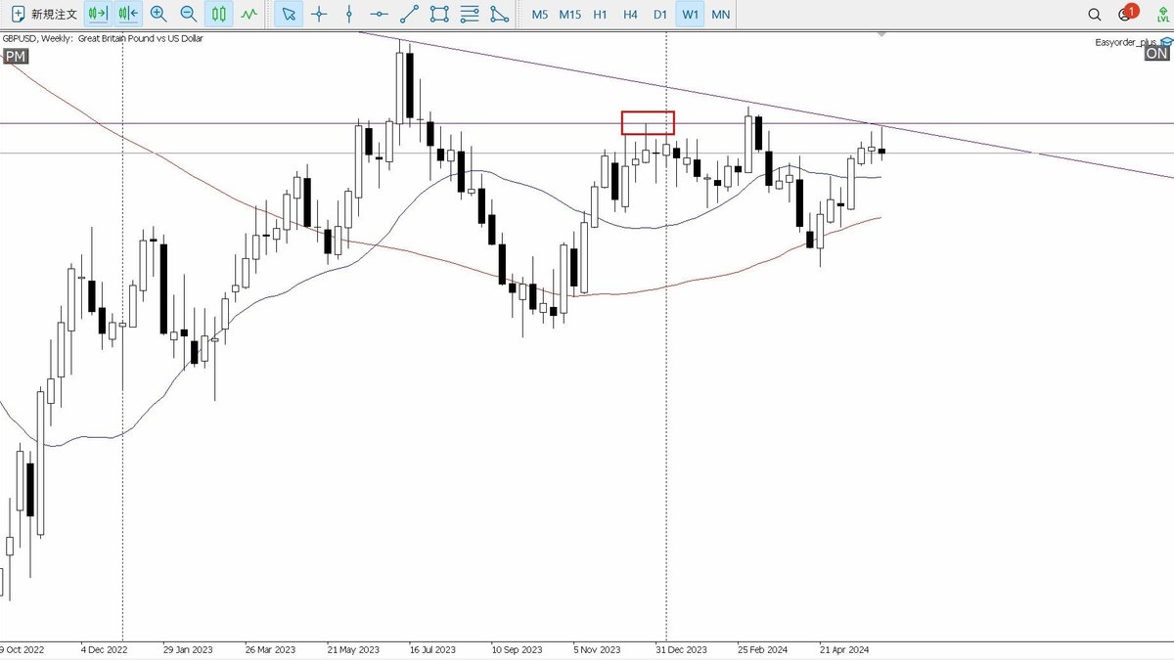Select the W1 weekly timeframe
The height and width of the screenshot is (660, 1174).
click(x=691, y=15)
